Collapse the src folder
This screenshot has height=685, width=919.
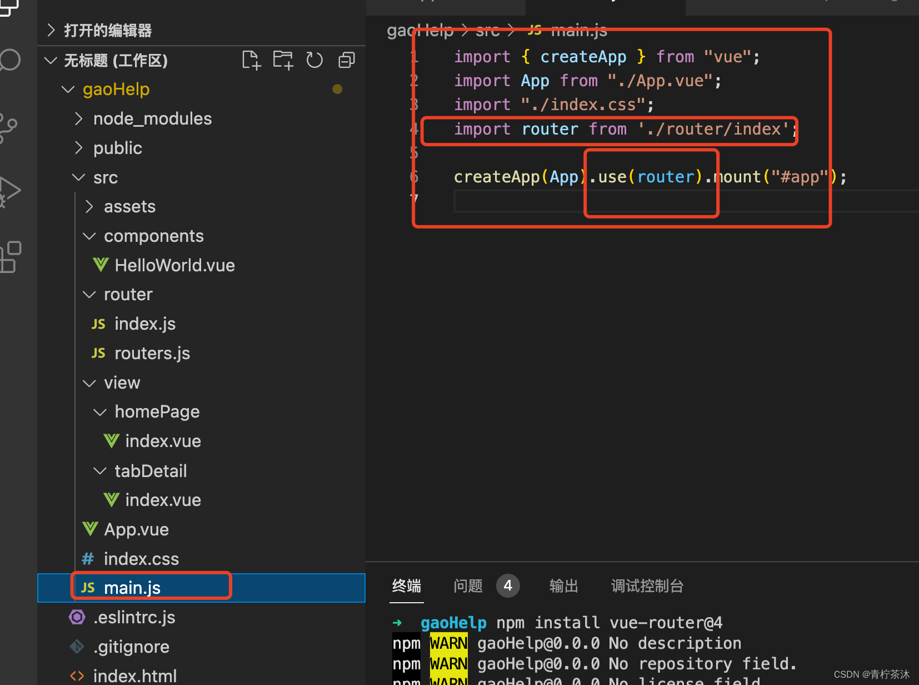point(78,177)
